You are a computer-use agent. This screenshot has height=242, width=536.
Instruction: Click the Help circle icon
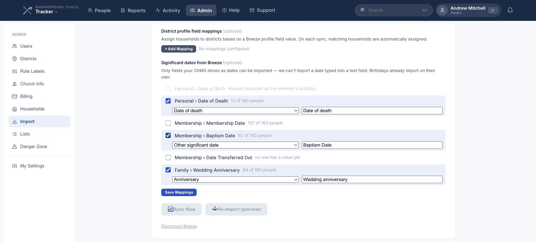click(x=225, y=10)
